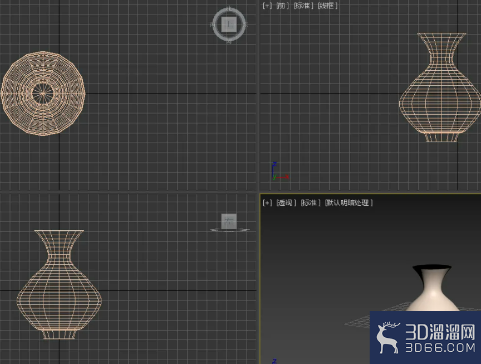This screenshot has height=364, width=481.
Task: Select the vase wireframe in the top viewport
Action: point(43,94)
